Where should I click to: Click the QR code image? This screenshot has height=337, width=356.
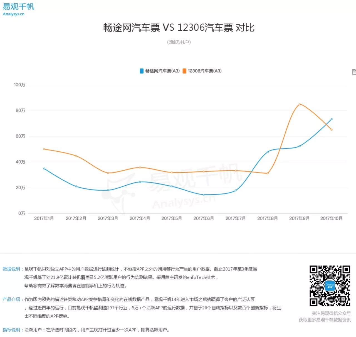pyautogui.click(x=330, y=286)
